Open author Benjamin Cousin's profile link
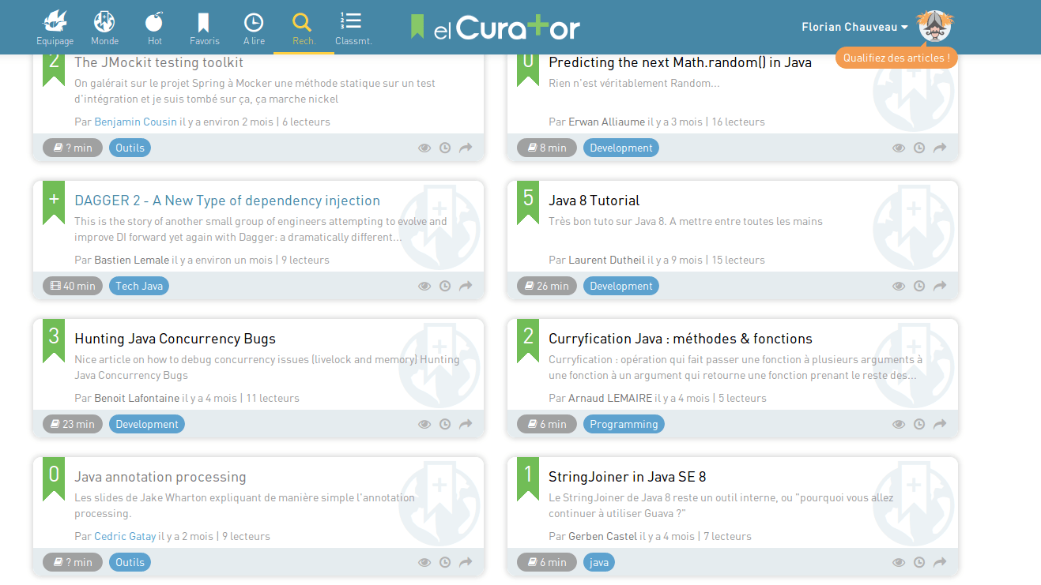1041x585 pixels. (x=135, y=122)
